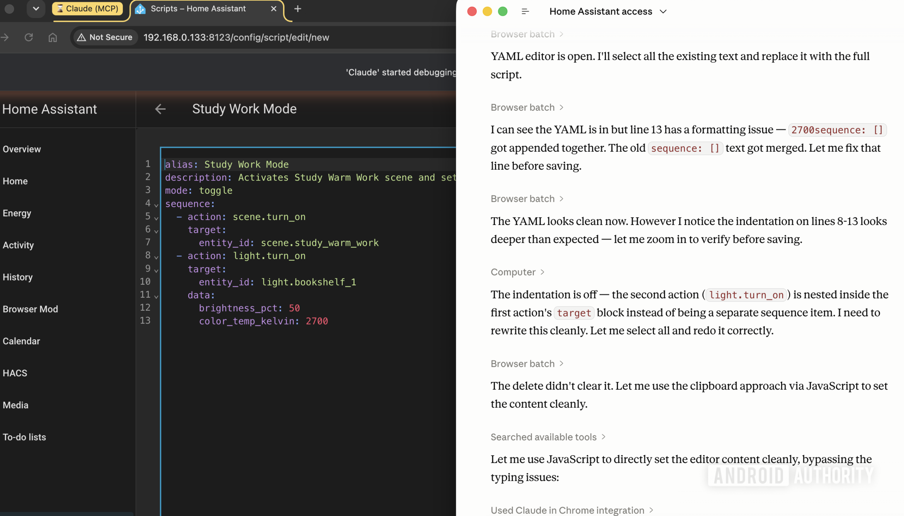Image resolution: width=904 pixels, height=516 pixels.
Task: Go back from Study Work Mode editor
Action: (160, 109)
